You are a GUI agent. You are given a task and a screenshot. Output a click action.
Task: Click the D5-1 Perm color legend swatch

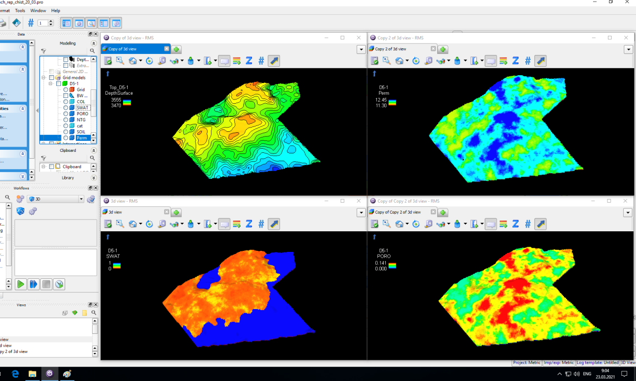392,103
